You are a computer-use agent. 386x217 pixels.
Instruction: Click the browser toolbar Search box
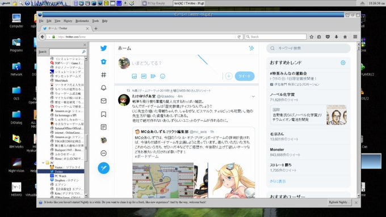click(x=275, y=37)
